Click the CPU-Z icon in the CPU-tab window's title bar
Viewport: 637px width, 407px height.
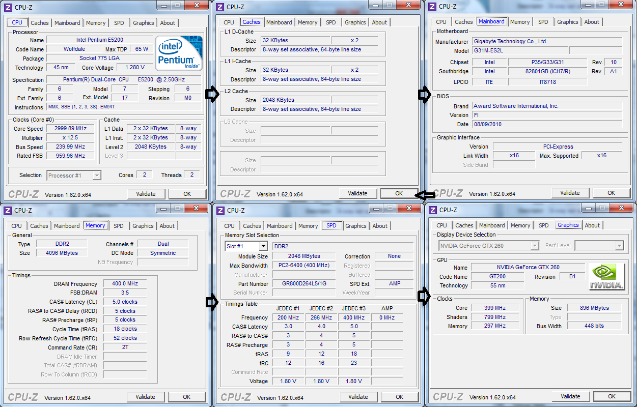coord(8,7)
